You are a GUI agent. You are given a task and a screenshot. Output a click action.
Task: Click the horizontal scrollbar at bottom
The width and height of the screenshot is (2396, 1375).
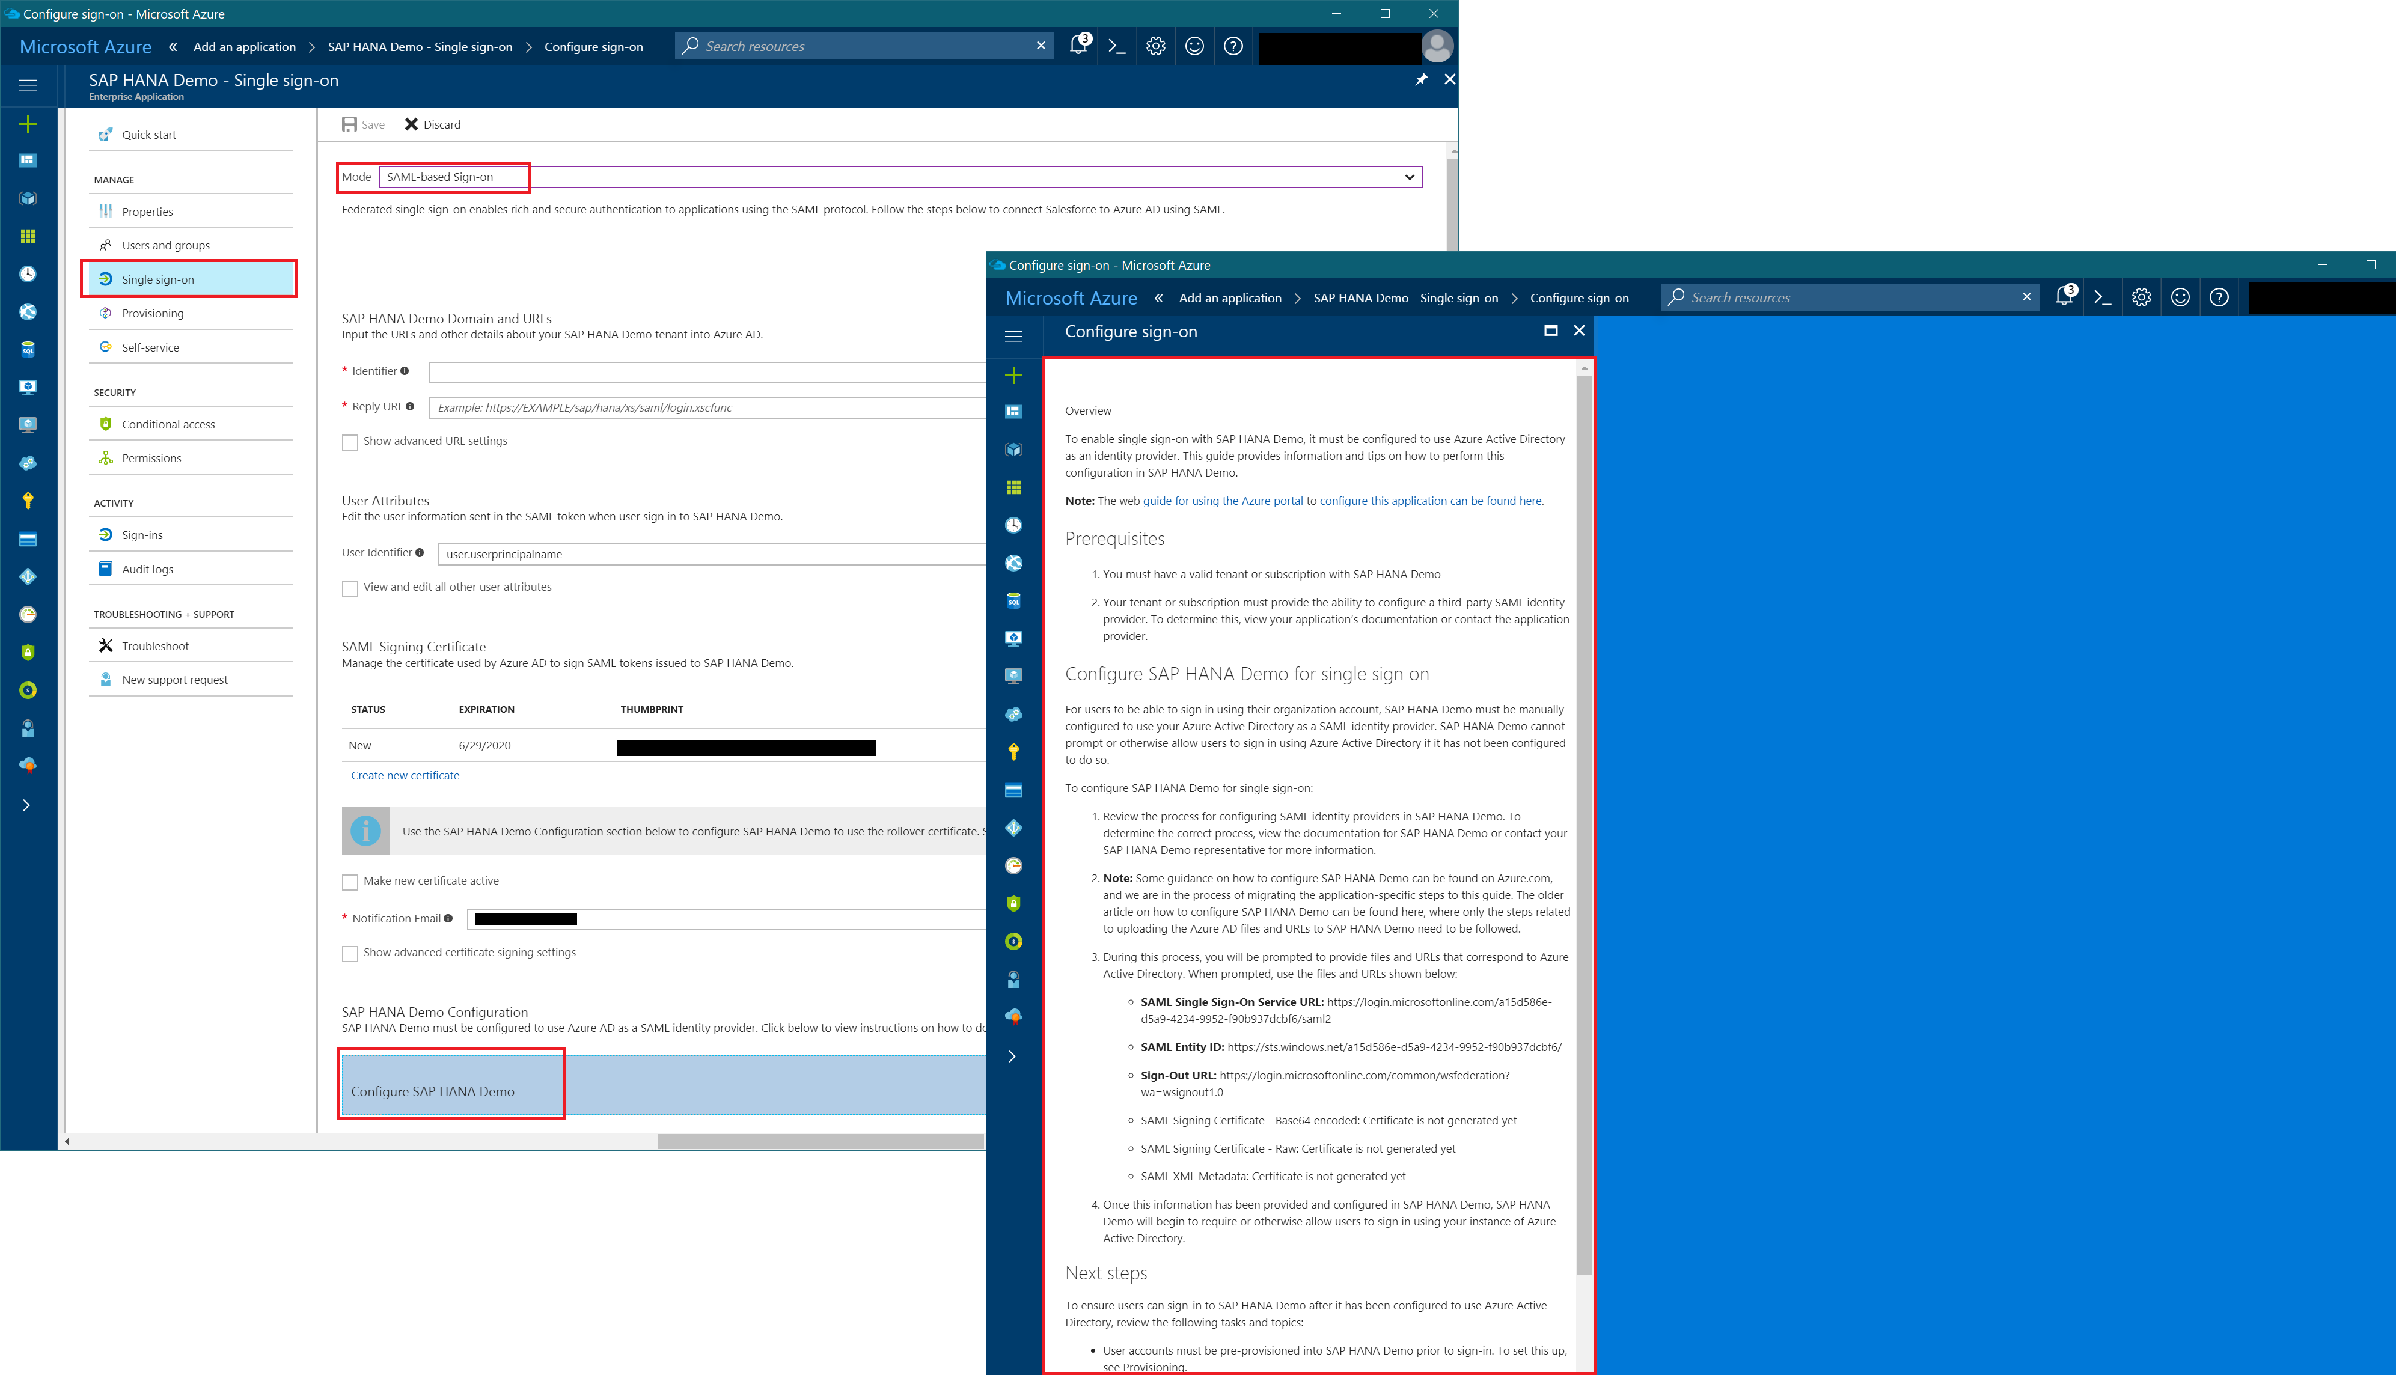[820, 1142]
